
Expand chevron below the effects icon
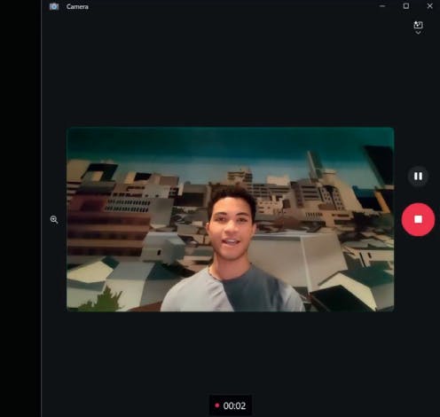point(418,33)
